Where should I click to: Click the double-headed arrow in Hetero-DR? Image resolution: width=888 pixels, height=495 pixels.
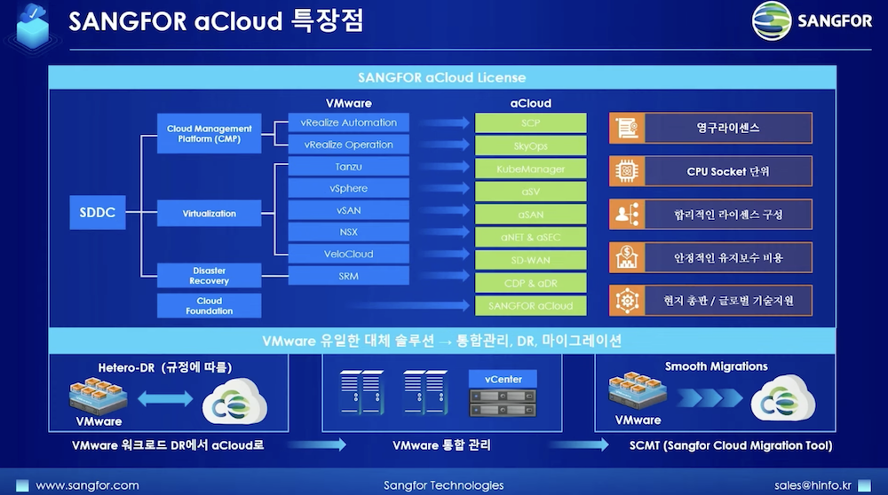point(165,399)
